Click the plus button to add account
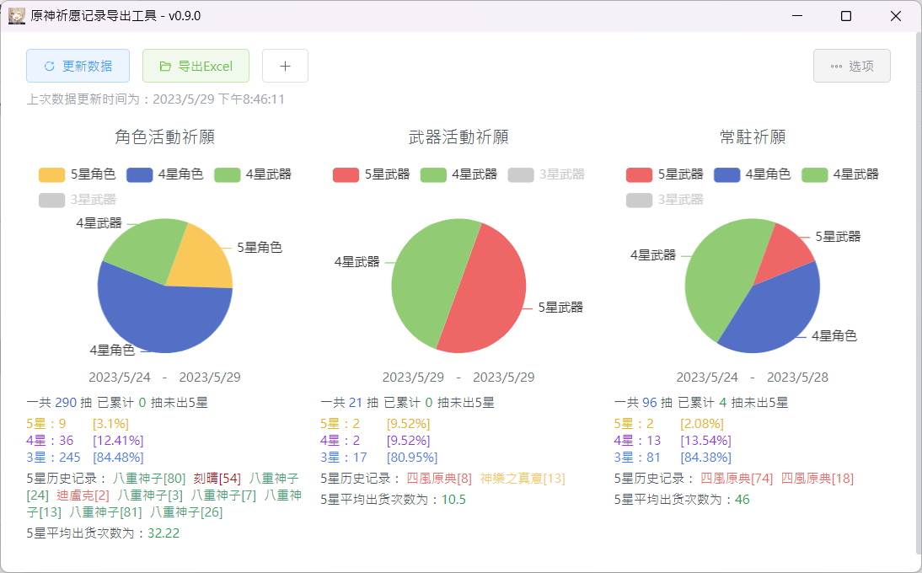922x573 pixels. 285,66
